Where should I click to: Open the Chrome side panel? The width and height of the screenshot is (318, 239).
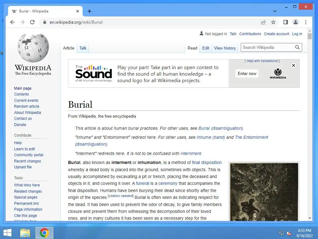[x=286, y=22]
